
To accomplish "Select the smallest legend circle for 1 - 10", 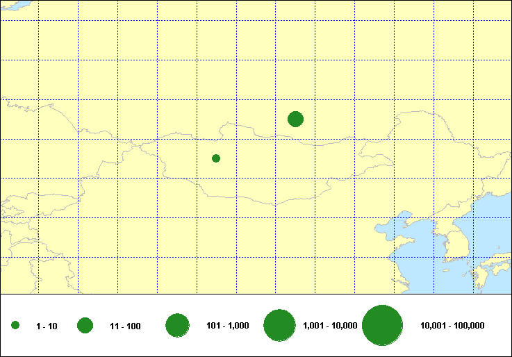I will click(x=15, y=325).
